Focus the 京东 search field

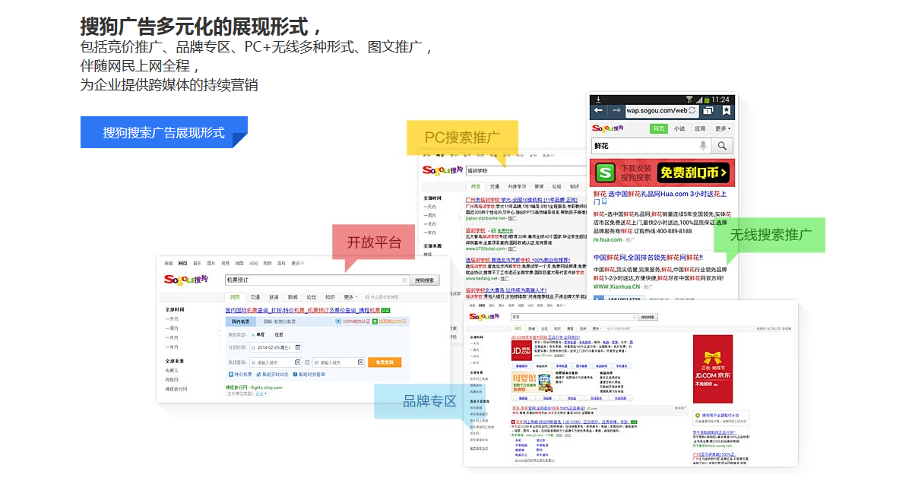click(573, 317)
